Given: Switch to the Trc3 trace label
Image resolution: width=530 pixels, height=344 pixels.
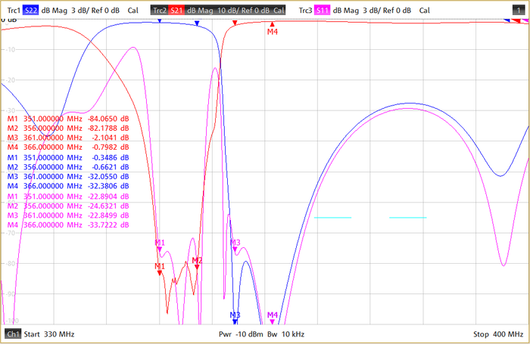Looking at the screenshot, I should point(305,10).
